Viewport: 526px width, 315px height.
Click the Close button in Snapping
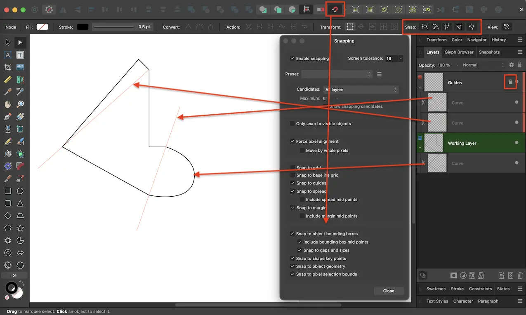[389, 291]
